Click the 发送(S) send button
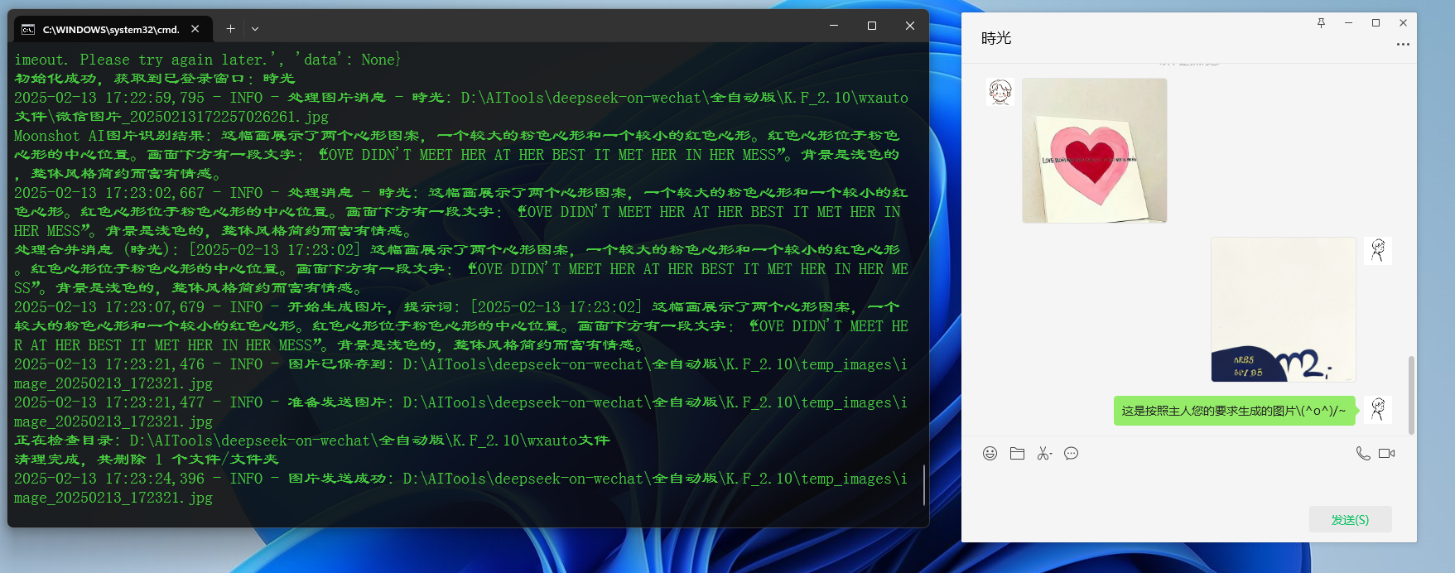Viewport: 1455px width, 573px height. (x=1350, y=519)
